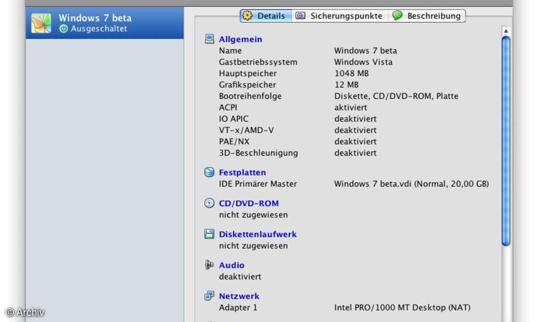Click 'Diskette, CD/DVD-ROM, Platte' boot order
The image size is (538, 322).
point(396,96)
